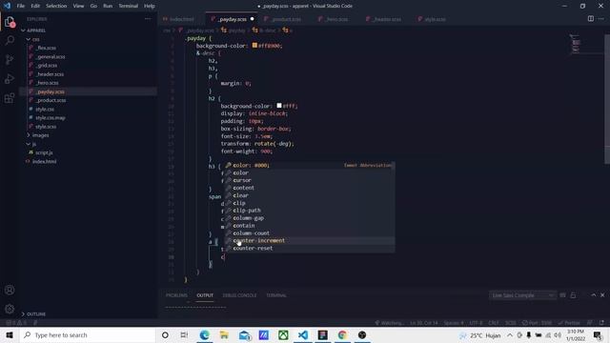Open the Run menu
610x343 pixels.
tap(108, 6)
